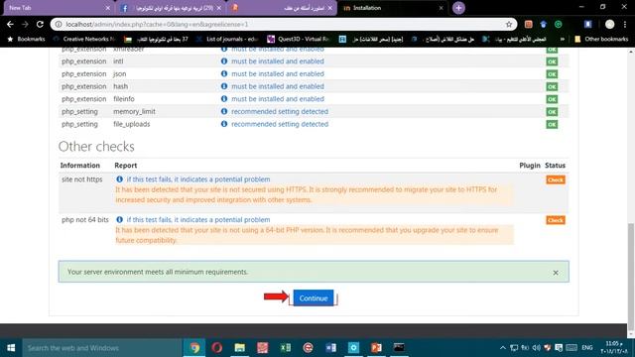Click the volume icon in system tray
The image size is (635, 357).
[536, 348]
